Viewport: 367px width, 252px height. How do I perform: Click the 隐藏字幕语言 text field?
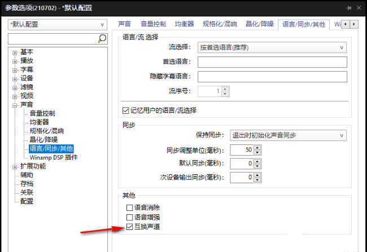click(x=272, y=77)
